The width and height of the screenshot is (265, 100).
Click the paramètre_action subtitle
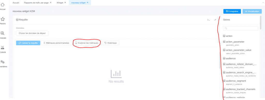[x=232, y=45]
